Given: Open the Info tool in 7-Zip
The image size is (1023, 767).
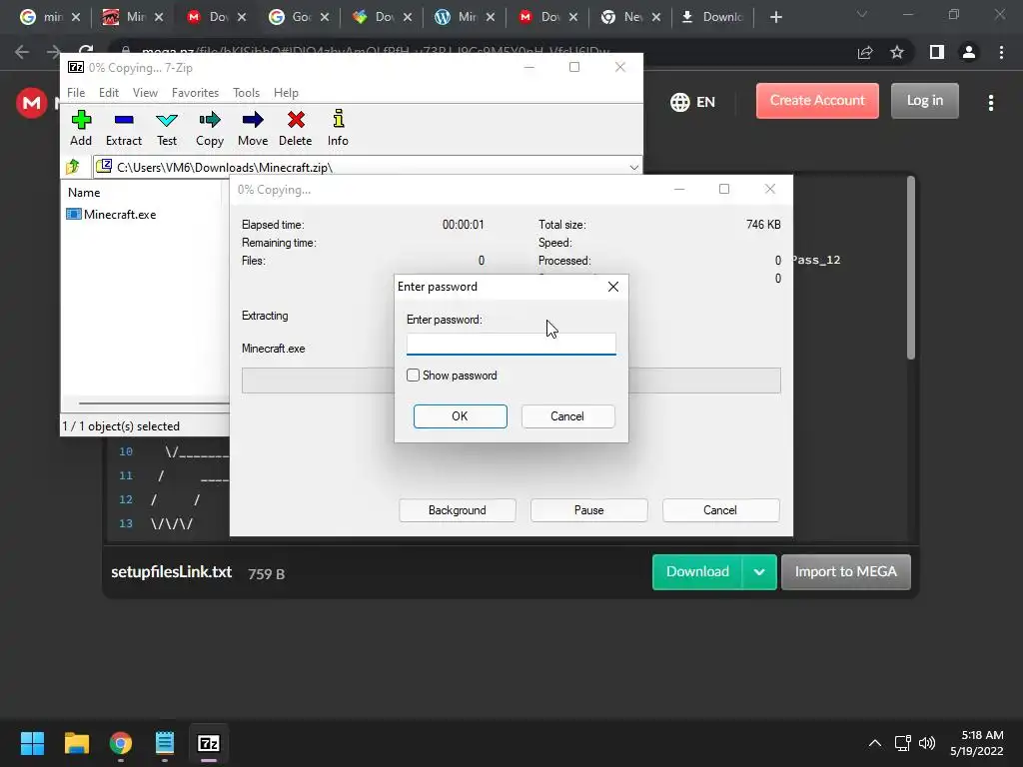Looking at the screenshot, I should point(338,128).
